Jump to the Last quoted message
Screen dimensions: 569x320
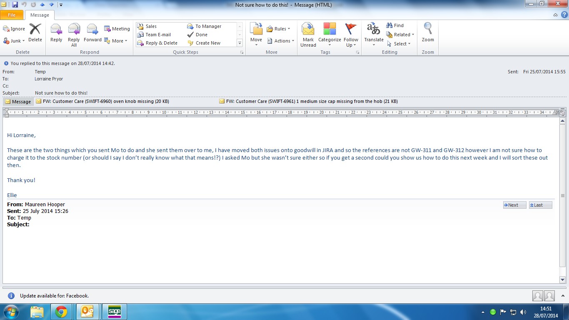point(540,205)
